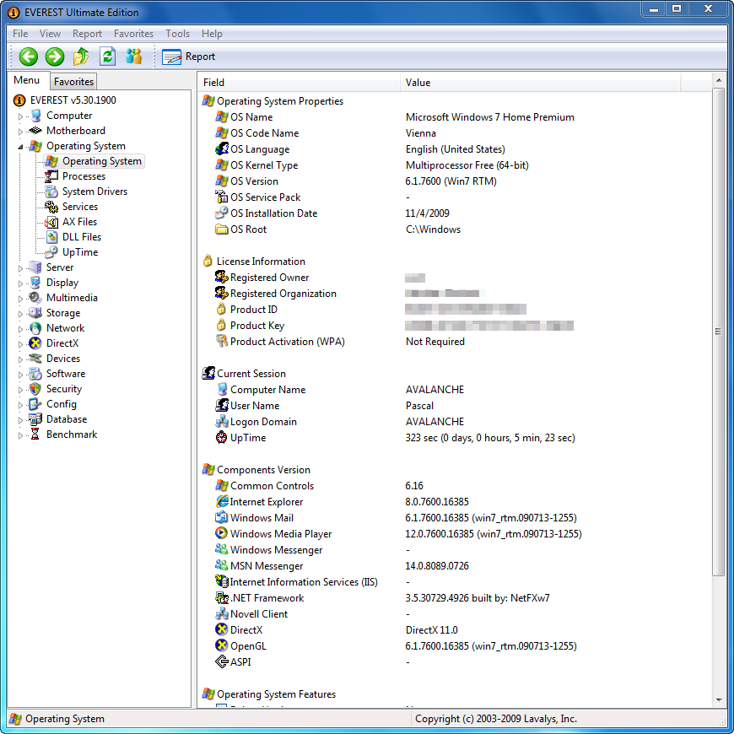Select System Drivers tree item
This screenshot has height=734, width=734.
point(94,192)
